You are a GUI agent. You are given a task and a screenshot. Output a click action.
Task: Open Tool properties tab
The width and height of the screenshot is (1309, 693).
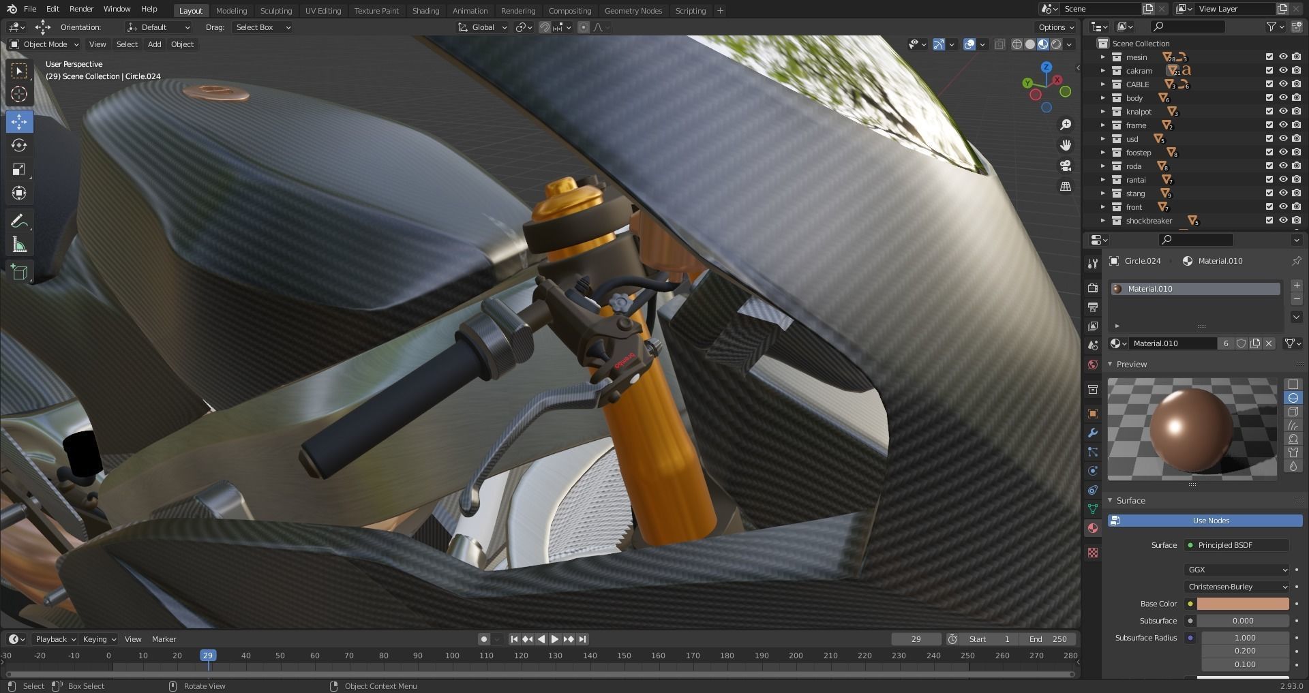click(1093, 263)
